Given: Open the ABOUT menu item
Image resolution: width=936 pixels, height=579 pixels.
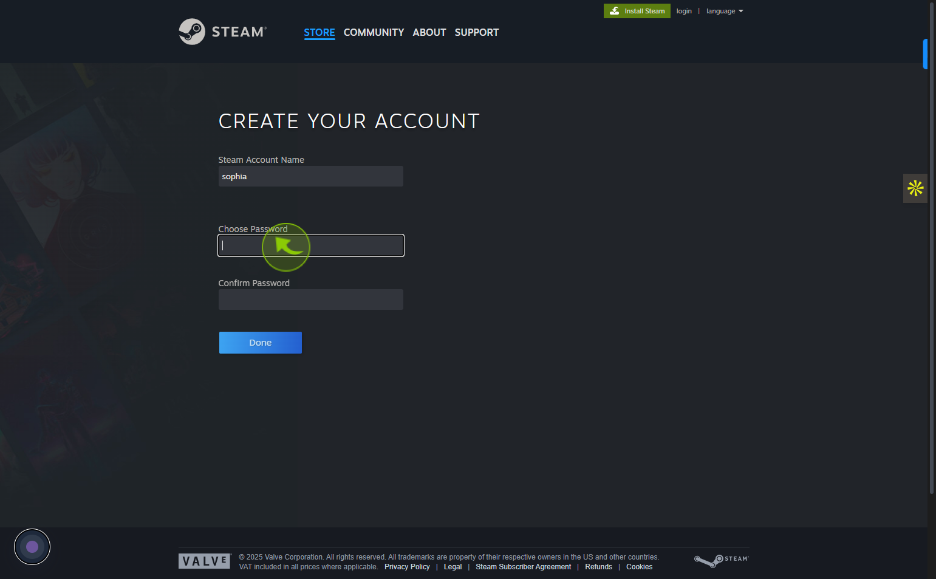Looking at the screenshot, I should pyautogui.click(x=429, y=32).
